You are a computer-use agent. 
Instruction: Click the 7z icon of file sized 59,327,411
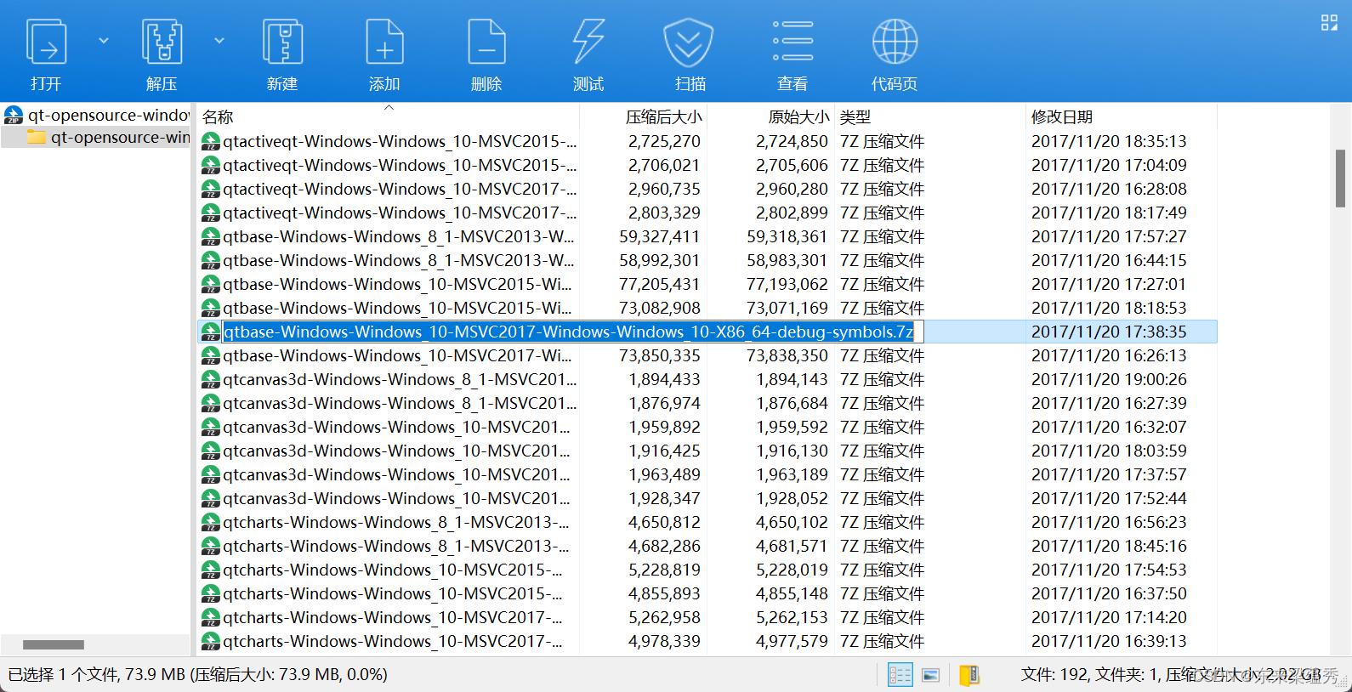[x=210, y=237]
